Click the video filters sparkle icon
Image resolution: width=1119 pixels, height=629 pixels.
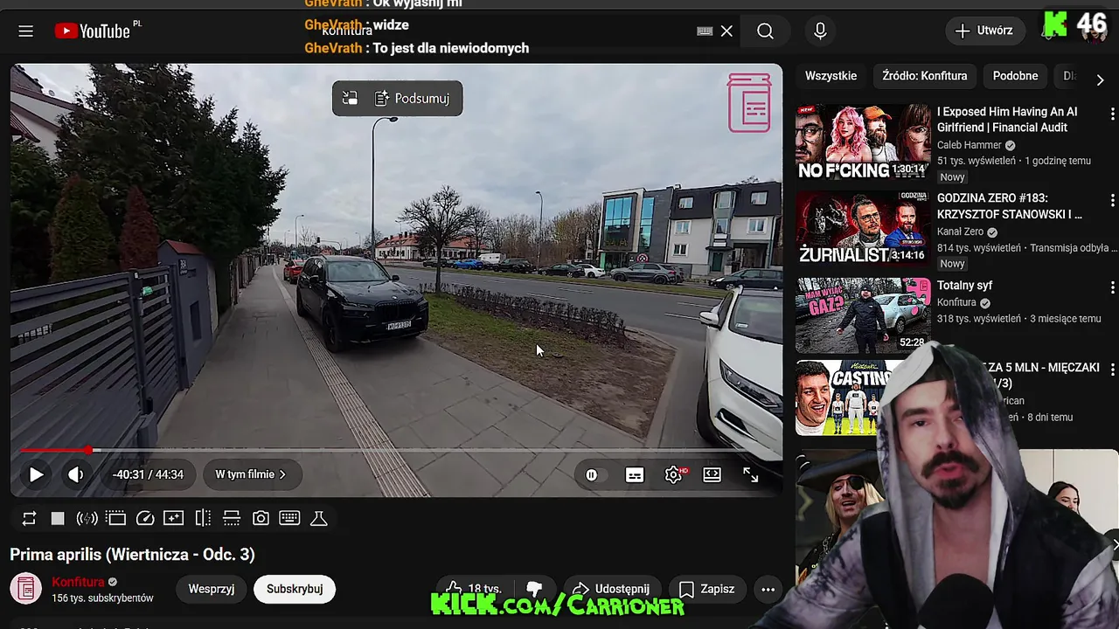point(174,518)
